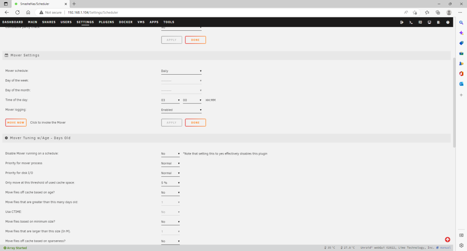Open Priority for disk I/O dropdown
This screenshot has width=467, height=251.
click(x=170, y=173)
